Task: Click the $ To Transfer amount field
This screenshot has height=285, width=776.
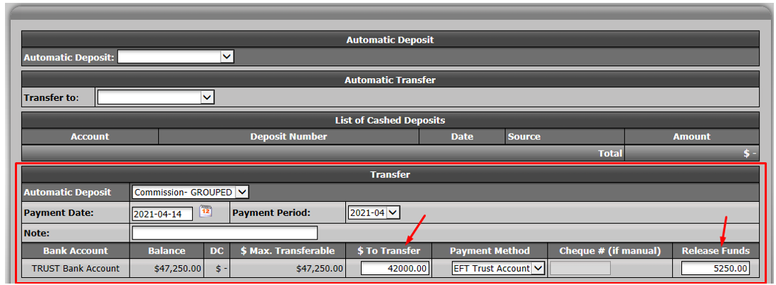Action: 395,268
